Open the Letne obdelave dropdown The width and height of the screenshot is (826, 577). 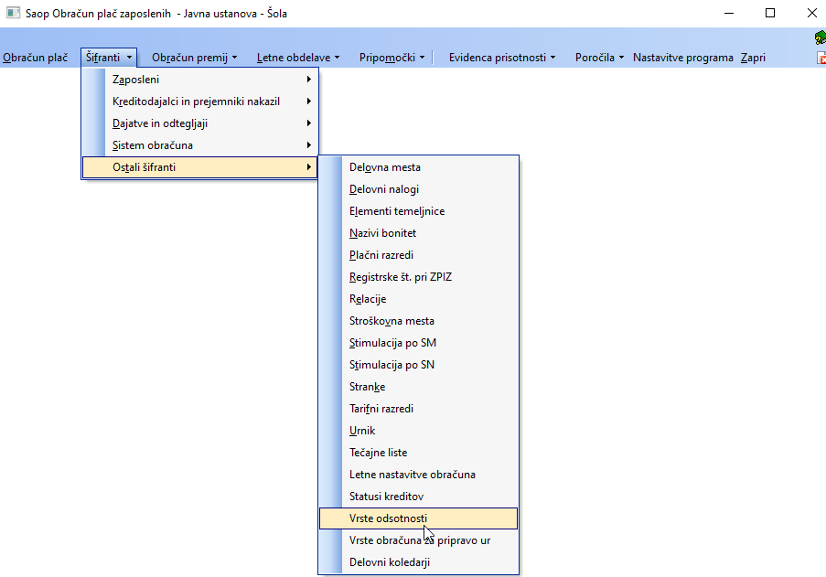[x=297, y=58]
